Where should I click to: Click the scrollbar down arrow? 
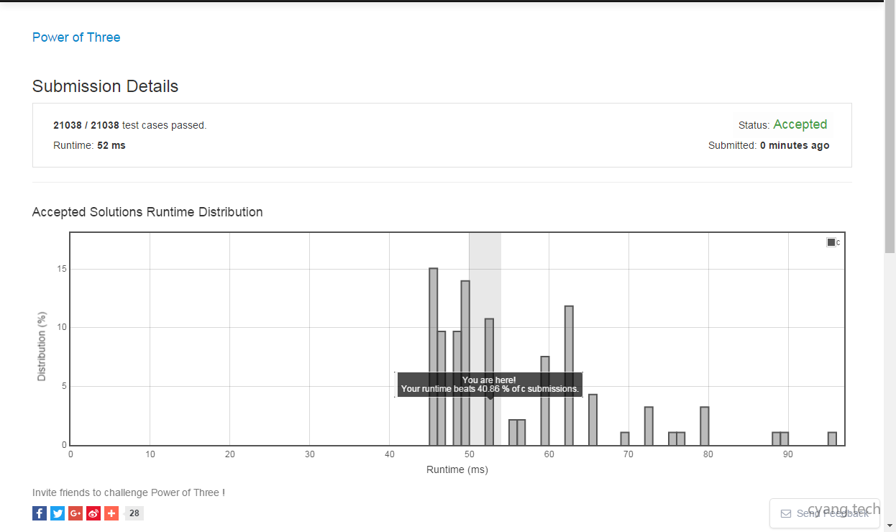(890, 526)
